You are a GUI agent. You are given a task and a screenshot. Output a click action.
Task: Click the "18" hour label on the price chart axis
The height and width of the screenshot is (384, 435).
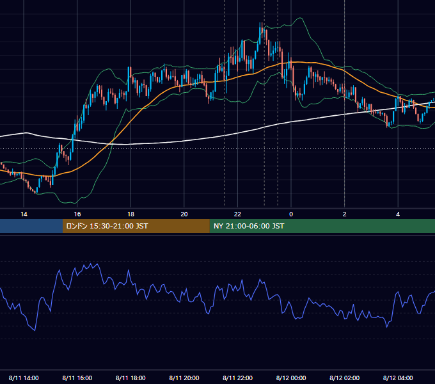[x=130, y=214]
